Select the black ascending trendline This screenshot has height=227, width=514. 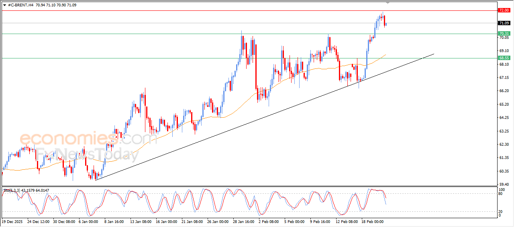coord(265,117)
